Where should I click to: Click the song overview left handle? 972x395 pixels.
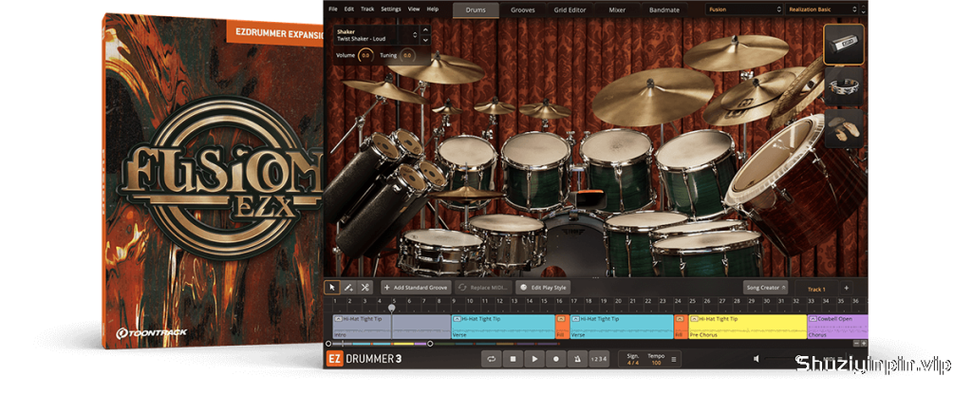(x=328, y=344)
